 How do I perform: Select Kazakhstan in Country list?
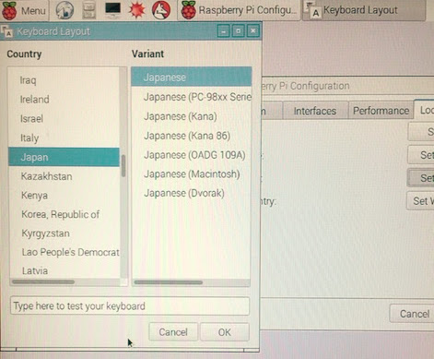[x=64, y=176]
